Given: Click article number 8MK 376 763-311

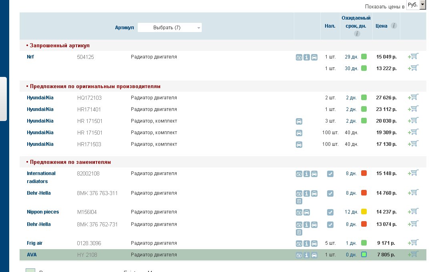Looking at the screenshot, I should [x=97, y=193].
